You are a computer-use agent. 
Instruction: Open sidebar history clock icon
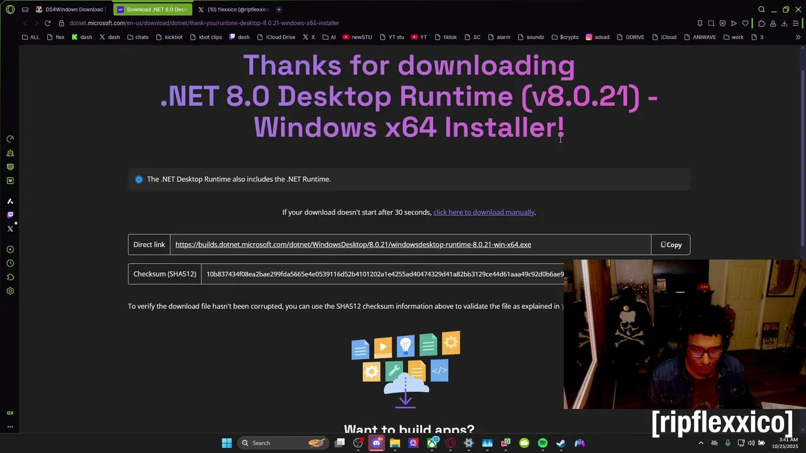[10, 264]
